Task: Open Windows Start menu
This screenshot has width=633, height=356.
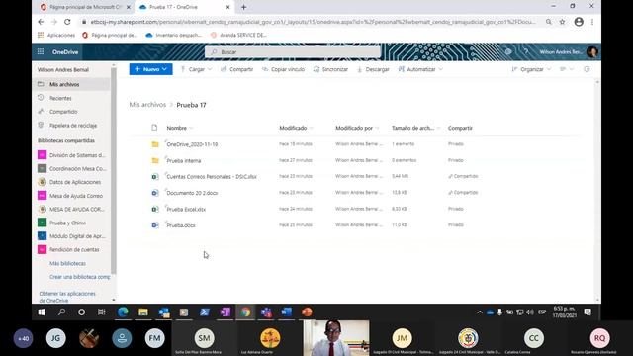Action: coord(42,312)
